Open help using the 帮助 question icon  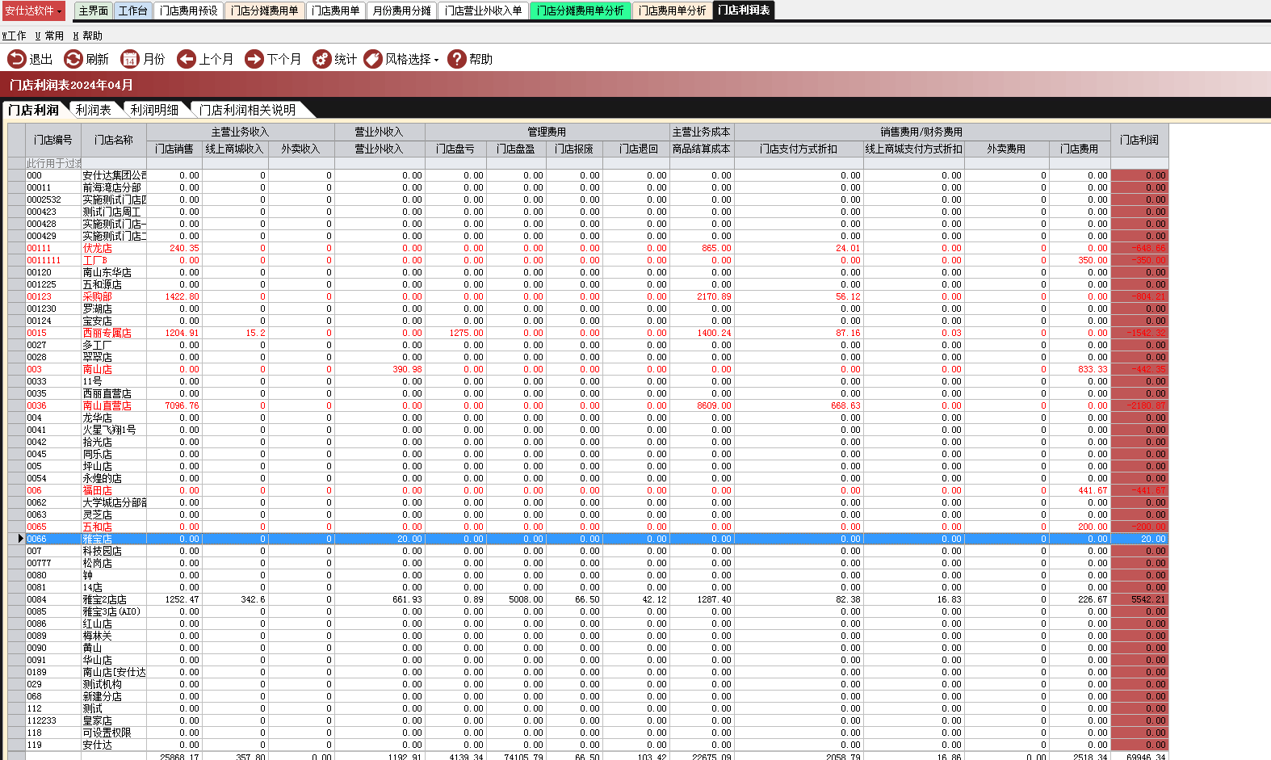click(457, 59)
